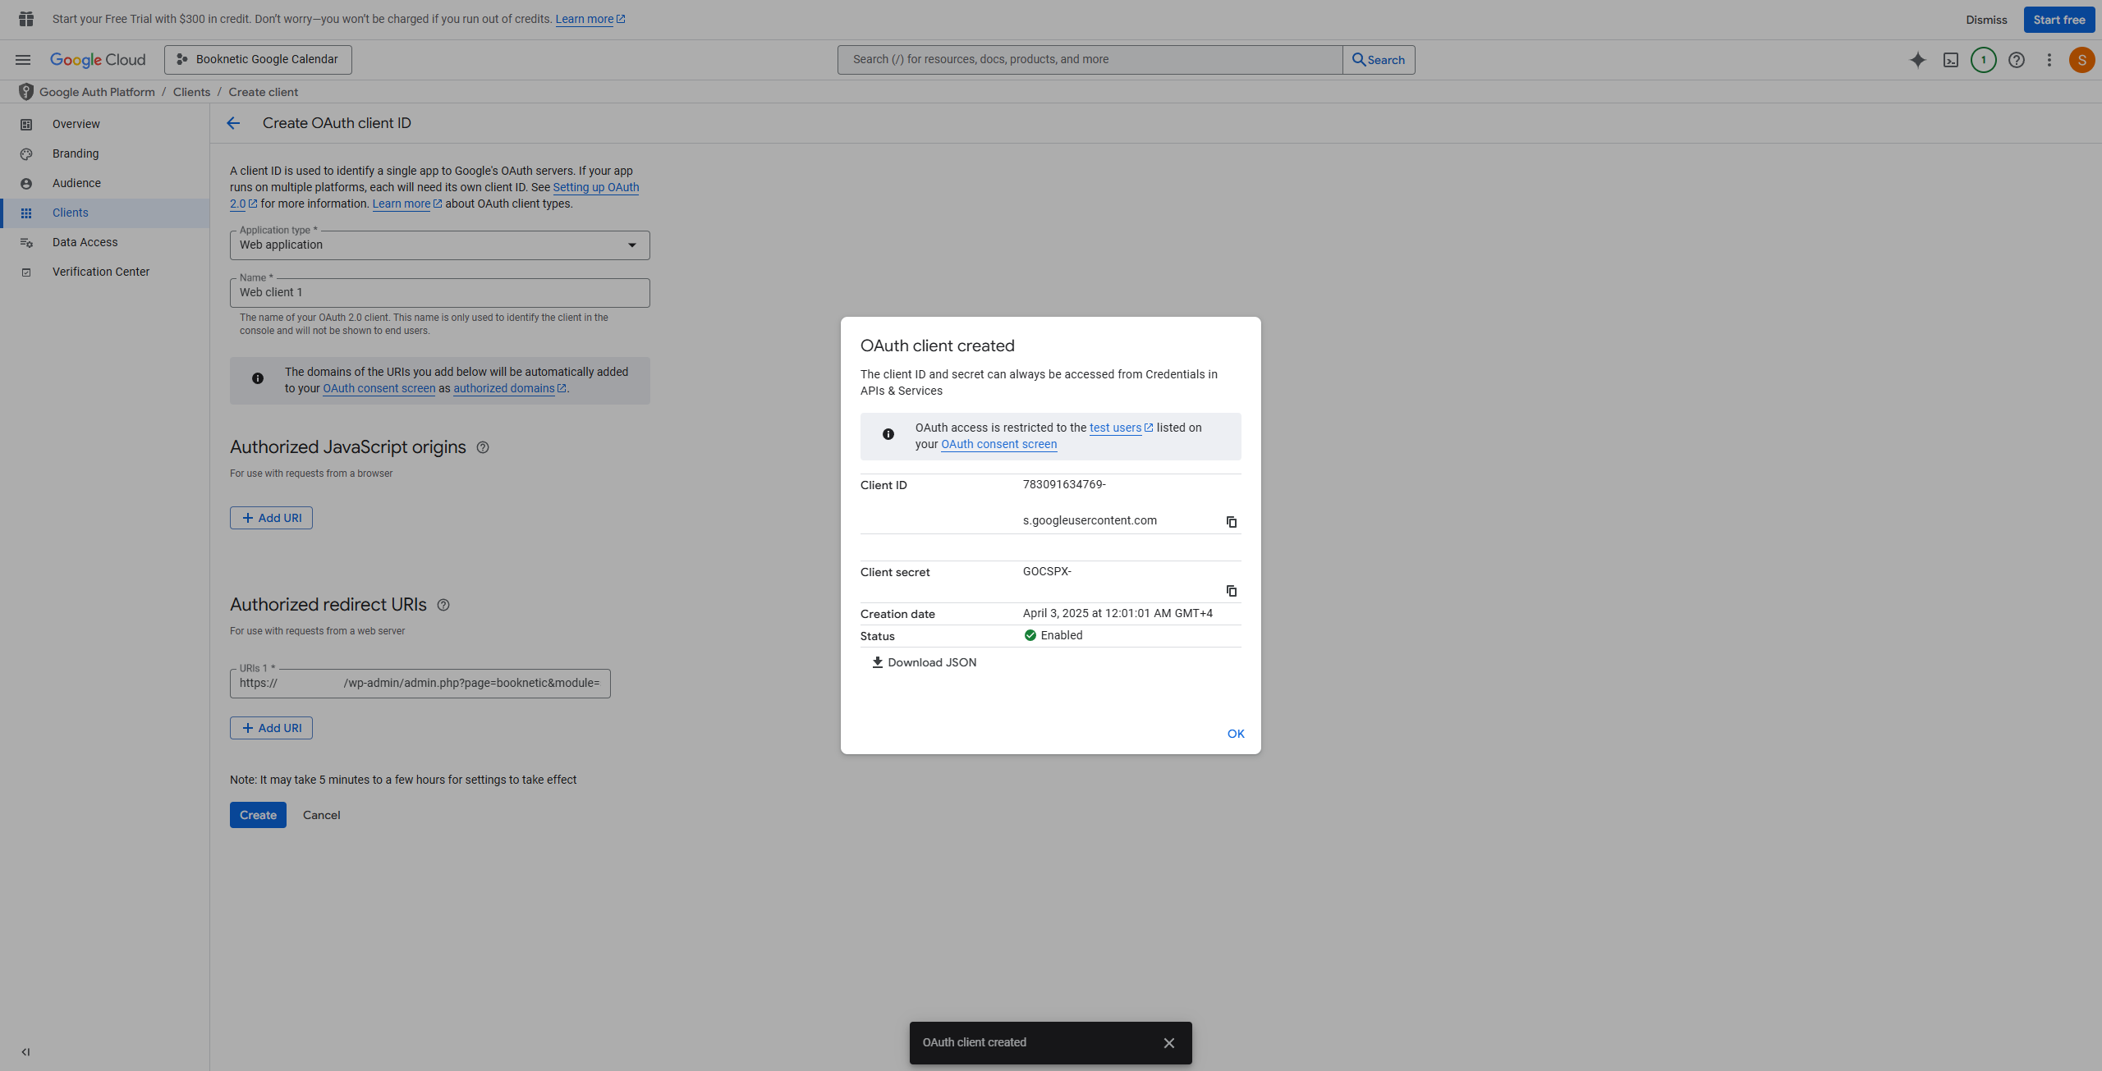Focus the resources search field

(1090, 60)
